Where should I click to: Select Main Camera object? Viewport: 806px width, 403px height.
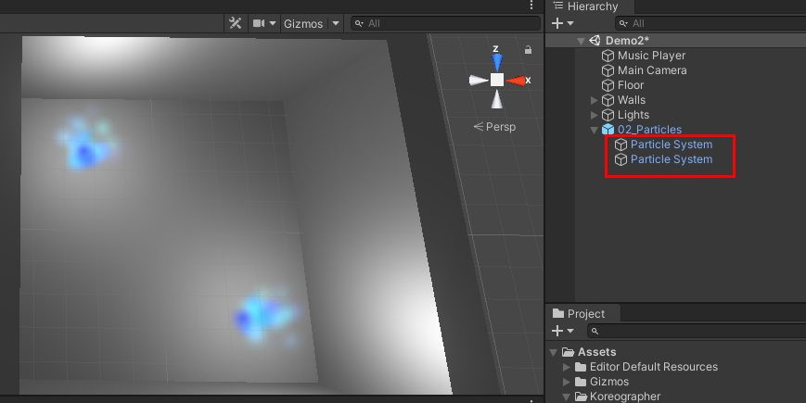[x=652, y=70]
